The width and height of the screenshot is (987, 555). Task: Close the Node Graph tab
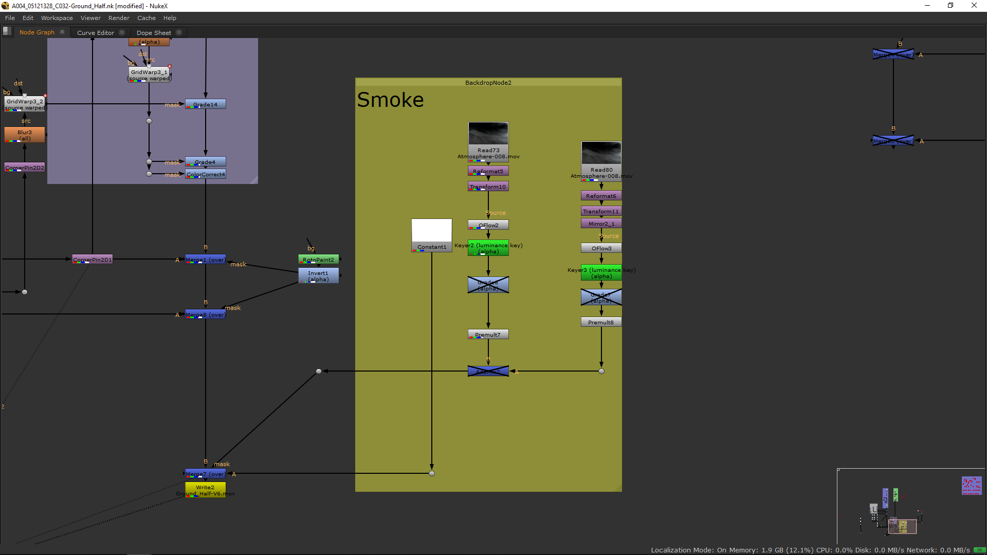62,32
